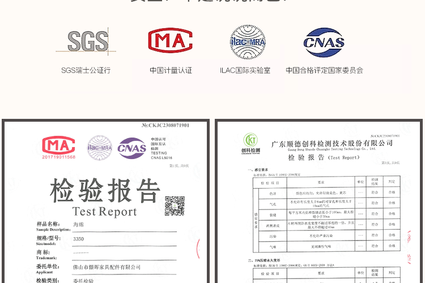Click the Test Report English title
The width and height of the screenshot is (425, 283).
(x=105, y=212)
